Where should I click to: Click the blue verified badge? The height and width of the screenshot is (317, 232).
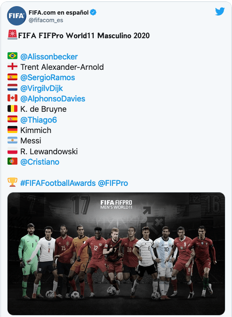pos(93,12)
